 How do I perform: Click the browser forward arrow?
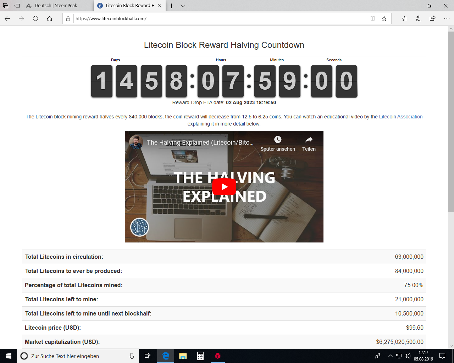click(x=21, y=18)
